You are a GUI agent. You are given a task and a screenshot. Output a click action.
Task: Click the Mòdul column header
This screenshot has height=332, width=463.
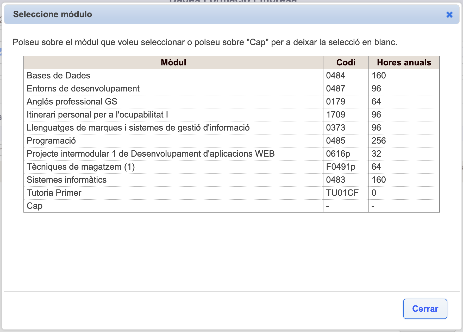pyautogui.click(x=173, y=63)
